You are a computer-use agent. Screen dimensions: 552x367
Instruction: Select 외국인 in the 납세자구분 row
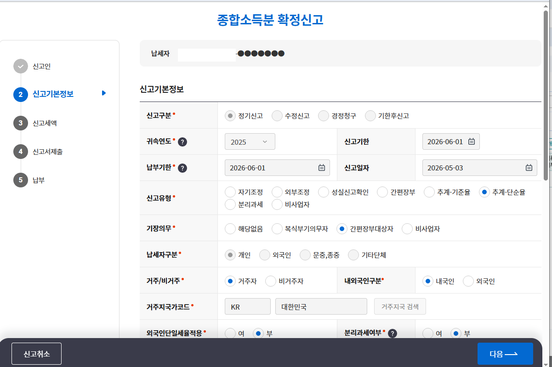265,255
